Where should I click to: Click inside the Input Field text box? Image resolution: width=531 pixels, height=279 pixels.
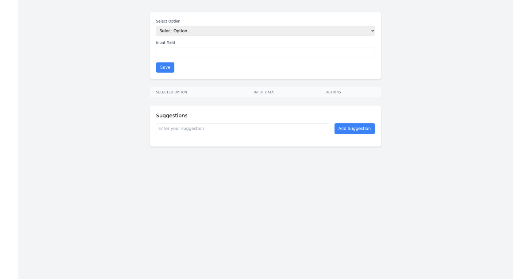(x=265, y=52)
